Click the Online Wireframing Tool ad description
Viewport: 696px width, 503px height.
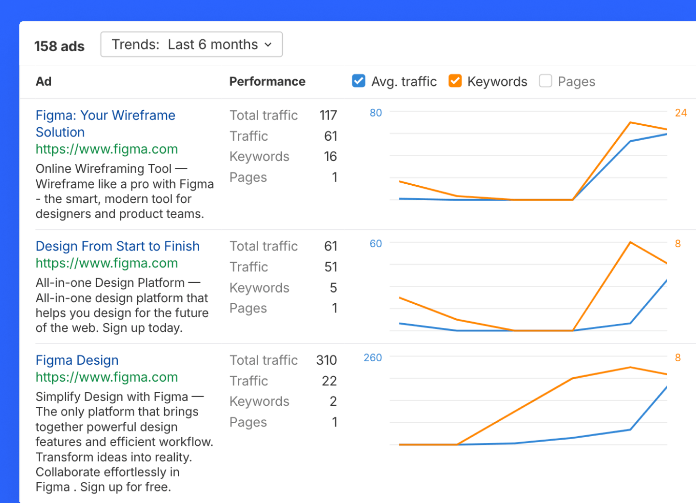(x=125, y=192)
